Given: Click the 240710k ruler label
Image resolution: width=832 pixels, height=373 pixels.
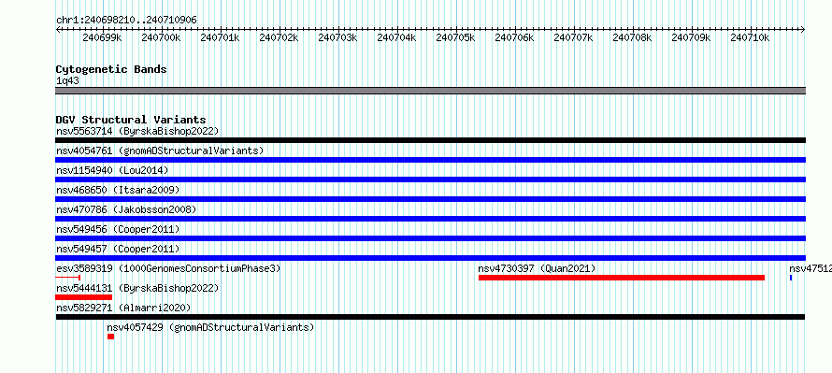Looking at the screenshot, I should [750, 37].
